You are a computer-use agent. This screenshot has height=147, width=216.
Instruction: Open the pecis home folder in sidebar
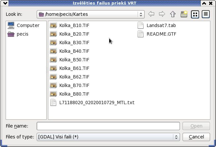[x=18, y=34]
